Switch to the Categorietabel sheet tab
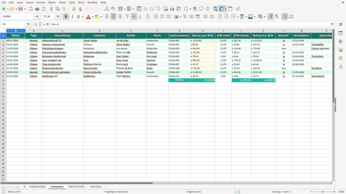The height and width of the screenshot is (194, 346). point(37,187)
